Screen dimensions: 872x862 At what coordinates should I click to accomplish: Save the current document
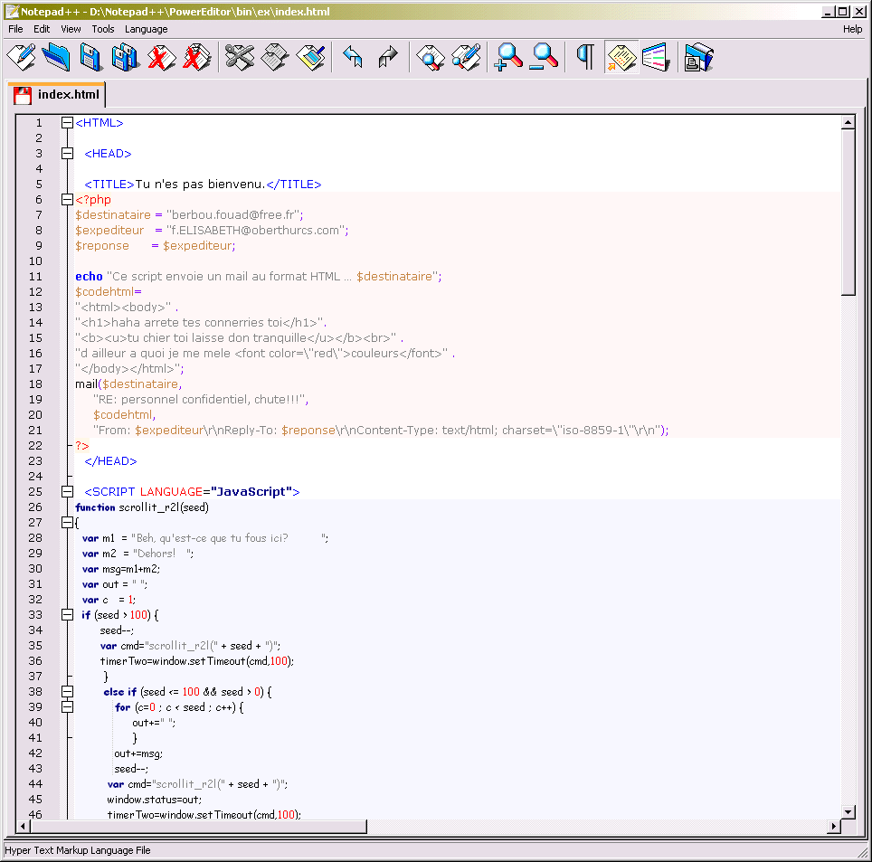[90, 57]
